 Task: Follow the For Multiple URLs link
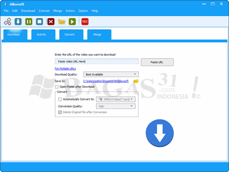[x=65, y=69]
